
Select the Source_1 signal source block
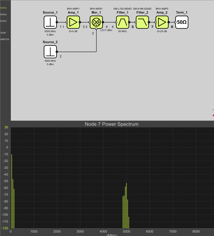[x=50, y=22]
